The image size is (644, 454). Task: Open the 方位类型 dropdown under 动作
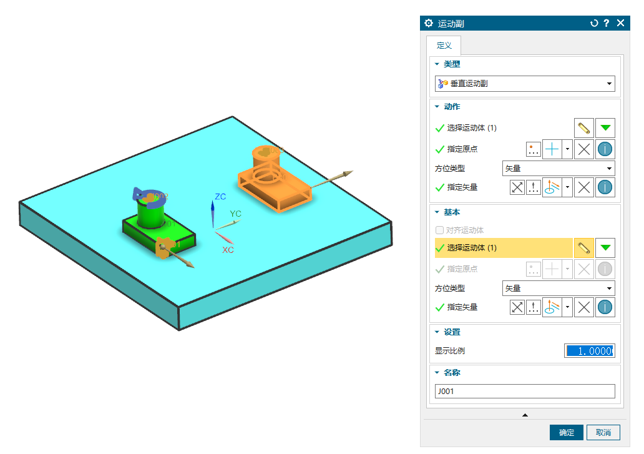coord(558,169)
